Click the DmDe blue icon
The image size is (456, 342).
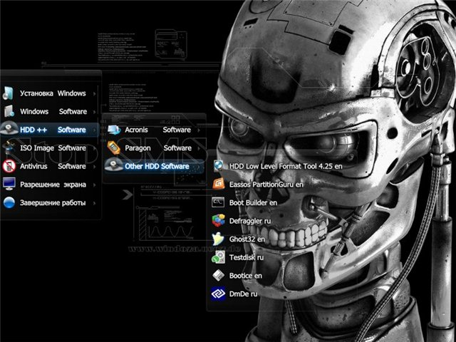pyautogui.click(x=219, y=294)
